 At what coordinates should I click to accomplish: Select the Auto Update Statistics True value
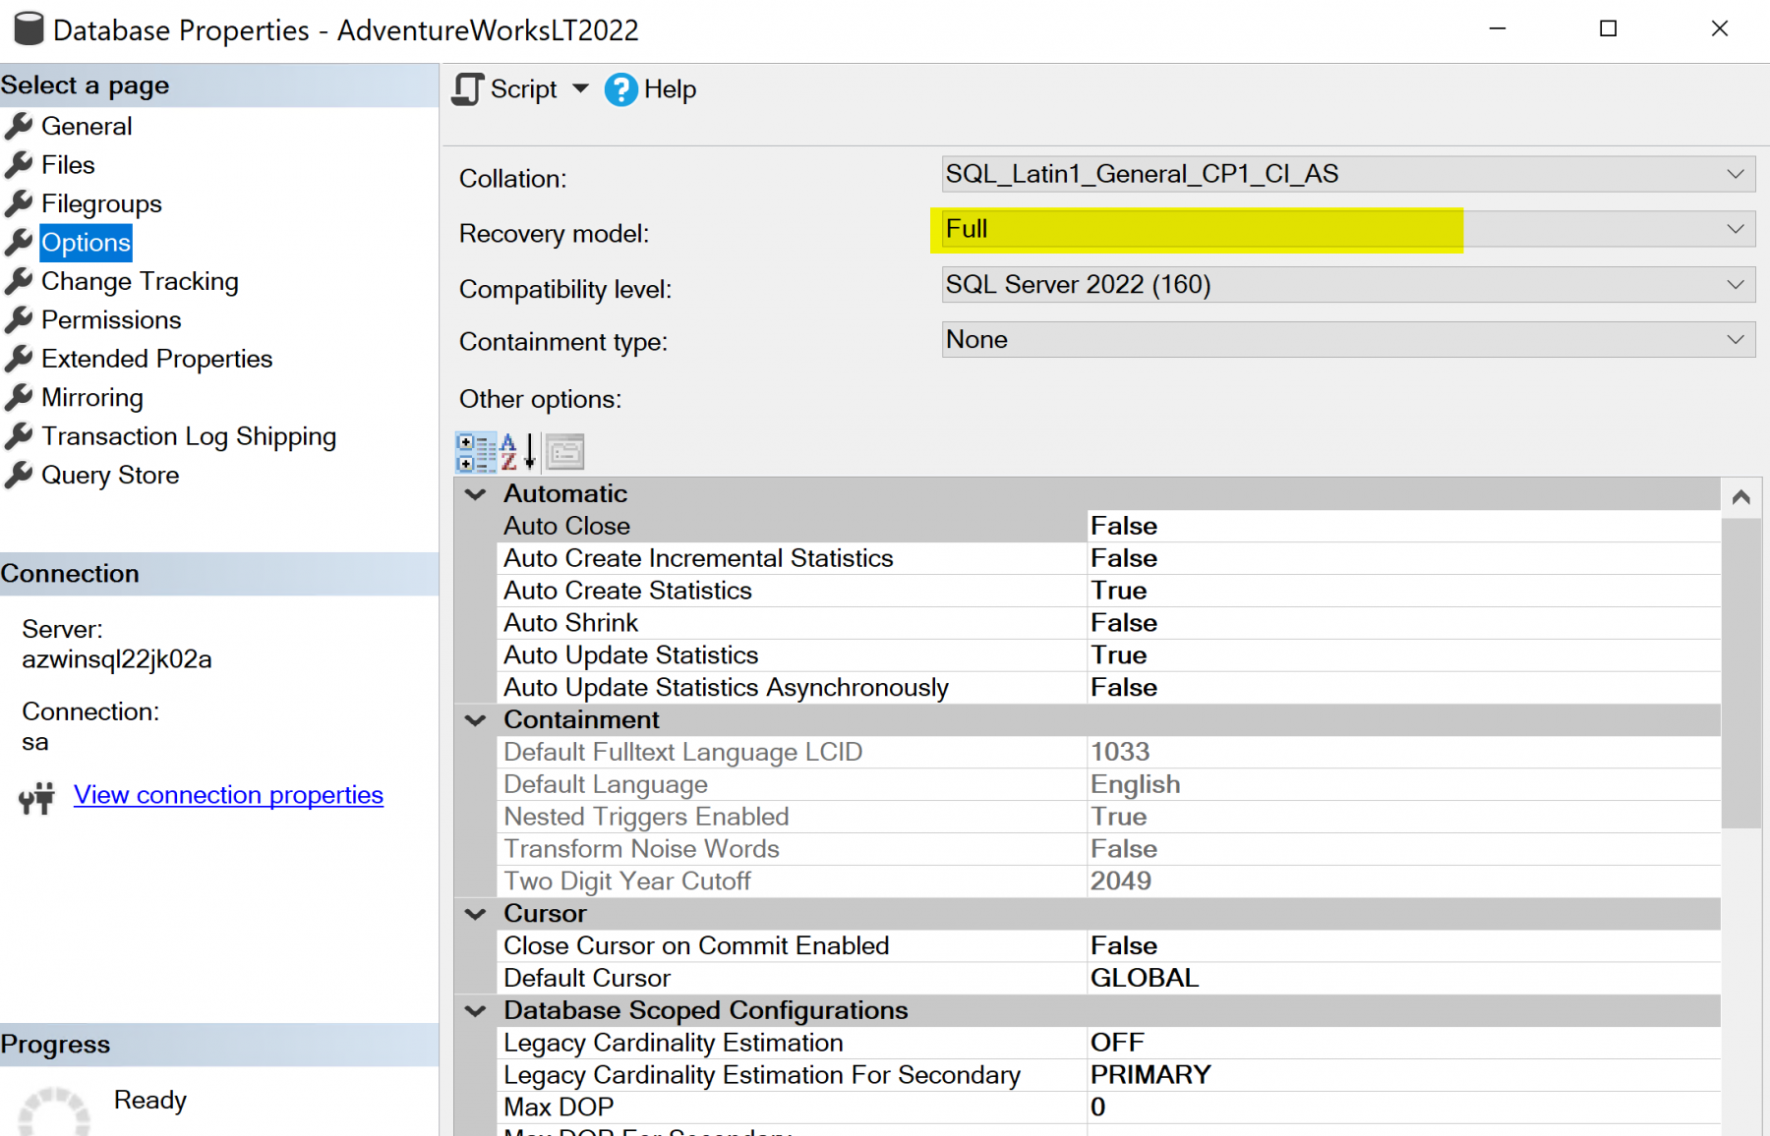tap(1403, 655)
